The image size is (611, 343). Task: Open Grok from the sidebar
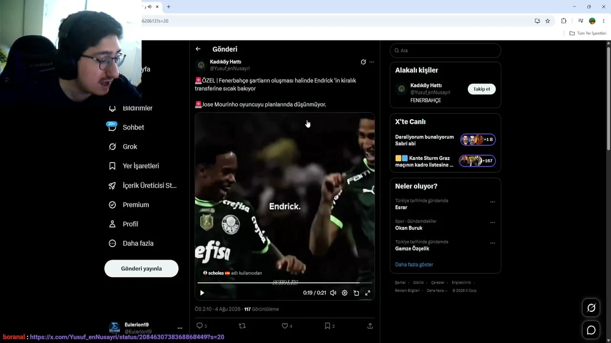[x=123, y=147]
